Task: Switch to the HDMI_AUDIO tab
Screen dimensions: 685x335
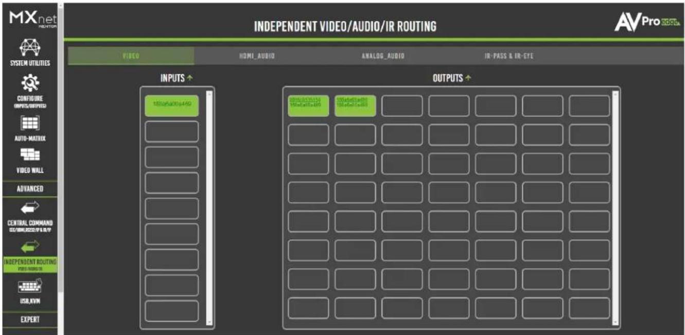Action: 257,56
